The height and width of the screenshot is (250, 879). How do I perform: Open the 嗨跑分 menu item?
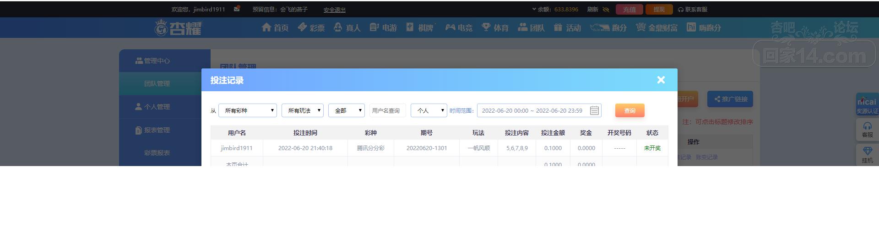[704, 27]
